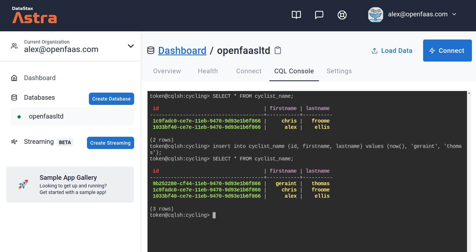The width and height of the screenshot is (476, 252).
Task: Expand the Current Organization chevron
Action: [131, 46]
